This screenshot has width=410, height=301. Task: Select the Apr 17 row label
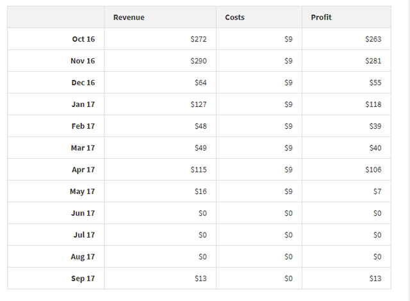(x=83, y=170)
